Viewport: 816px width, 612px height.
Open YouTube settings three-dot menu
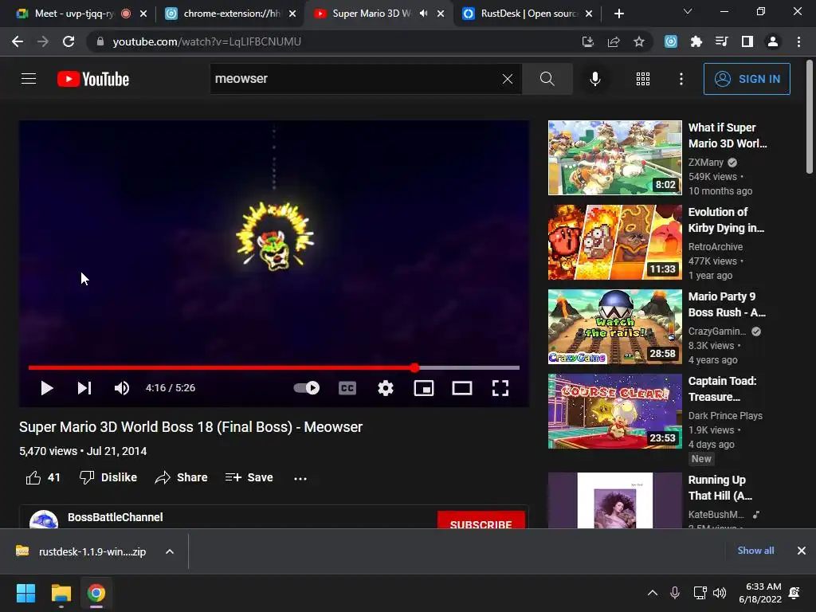coord(681,79)
